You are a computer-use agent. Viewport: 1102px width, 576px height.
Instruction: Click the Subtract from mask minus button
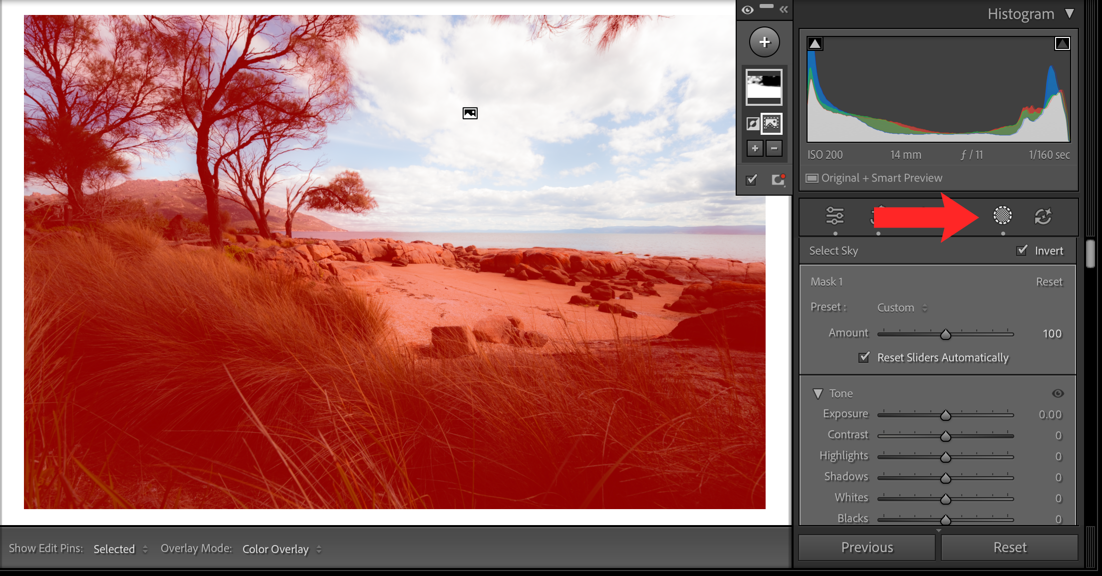point(774,148)
